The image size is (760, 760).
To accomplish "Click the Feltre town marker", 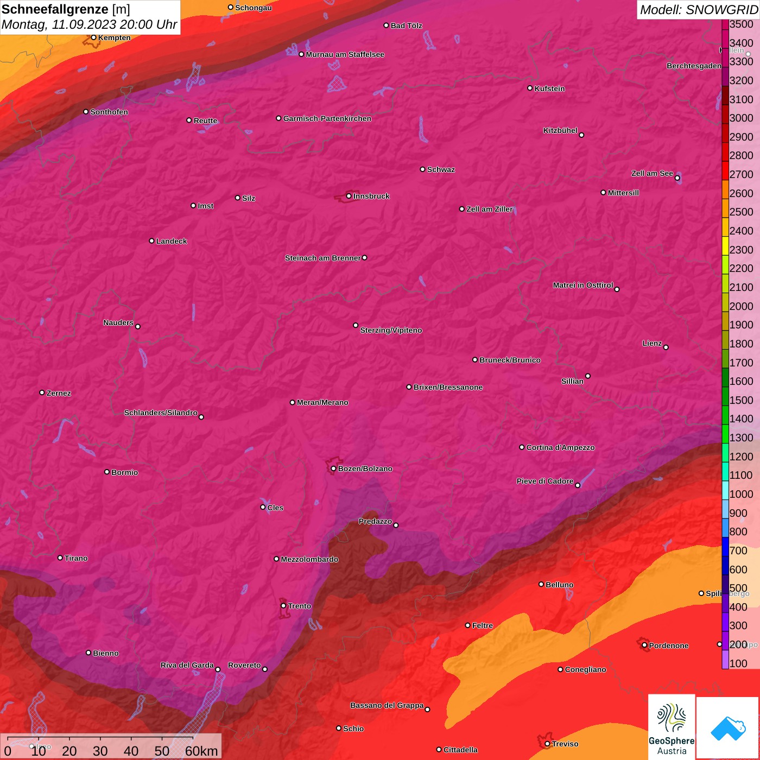I will [467, 625].
